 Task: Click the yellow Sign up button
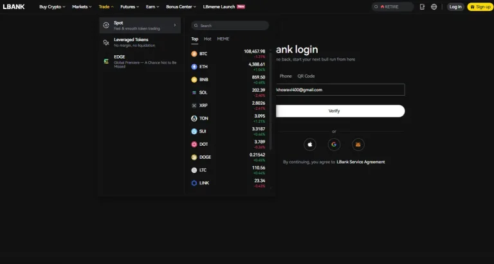click(x=480, y=6)
